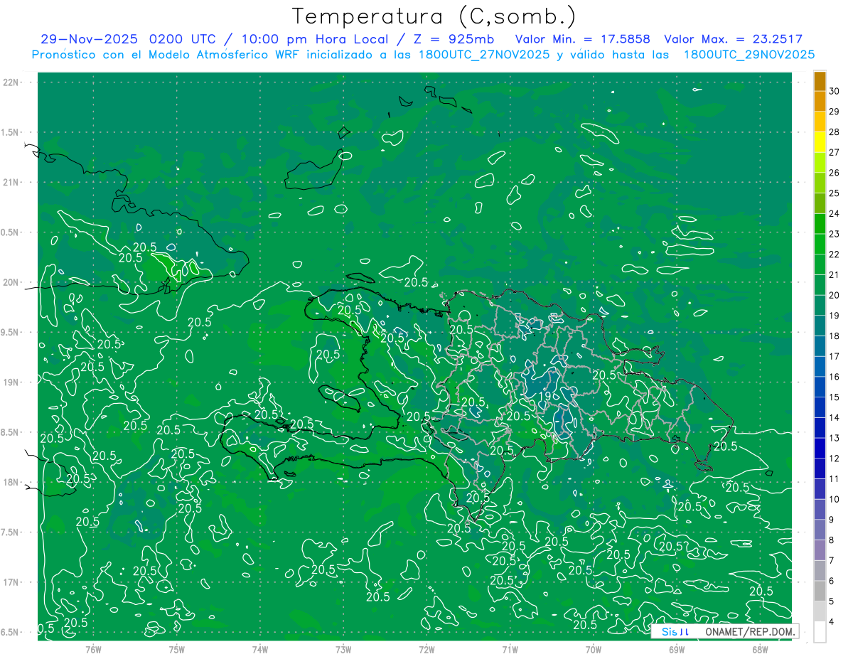Click the '68W' longitude axis label
Image resolution: width=853 pixels, height=659 pixels.
760,650
